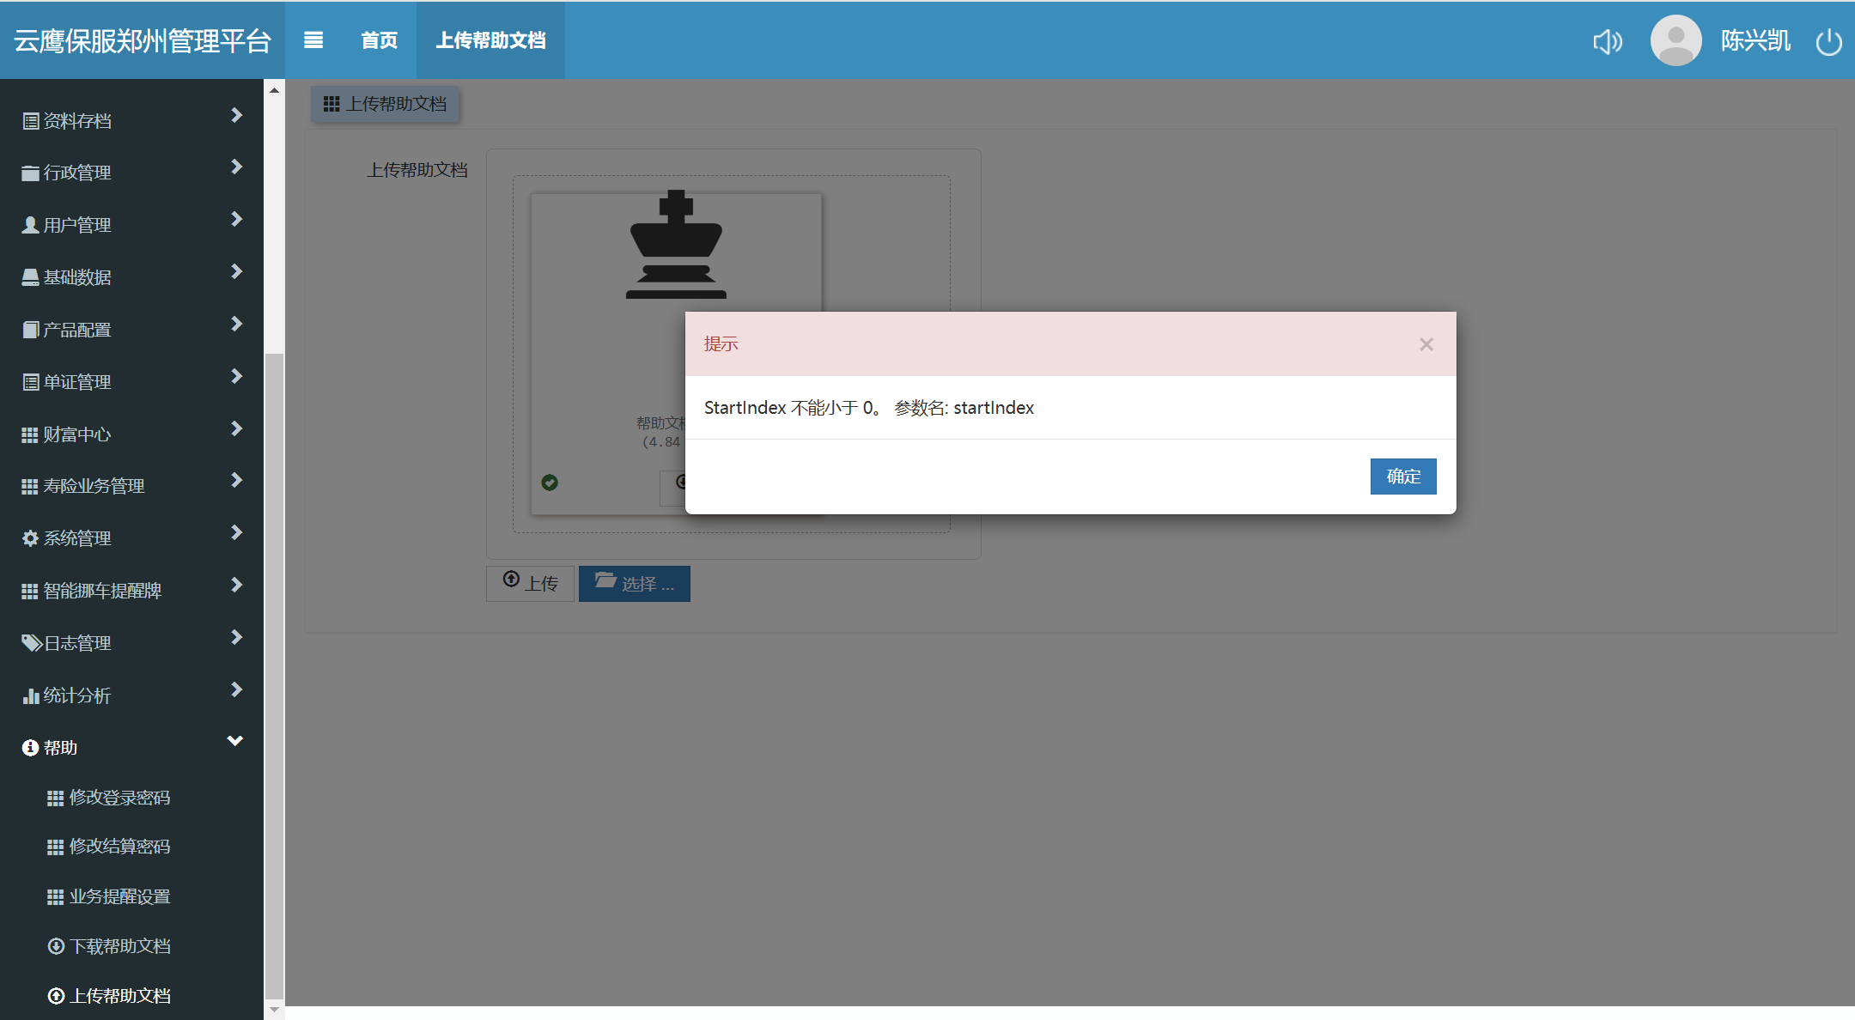Click the user avatar picture
This screenshot has height=1020, width=1855.
coord(1676,40)
